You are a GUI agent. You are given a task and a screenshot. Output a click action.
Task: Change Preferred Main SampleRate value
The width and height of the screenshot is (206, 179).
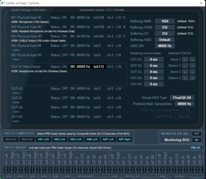[x=184, y=104]
